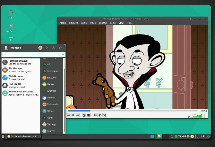Click the gear settings tray icon
This screenshot has height=147, width=215.
[188, 136]
